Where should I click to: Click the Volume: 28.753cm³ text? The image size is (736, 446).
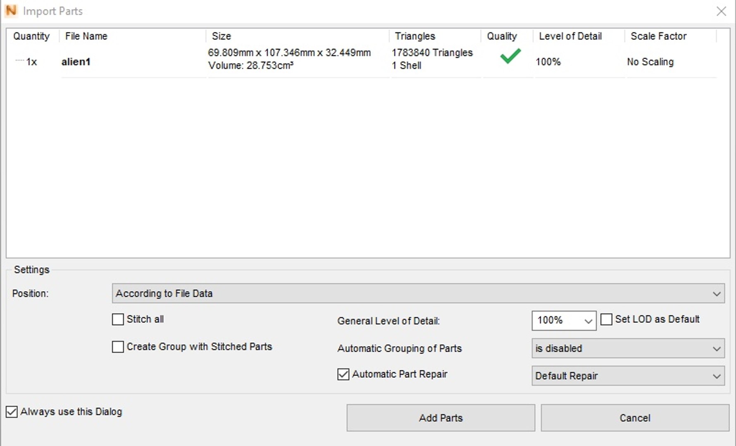[251, 66]
